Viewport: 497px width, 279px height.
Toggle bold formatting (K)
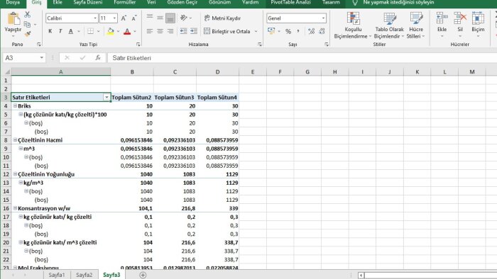(50, 31)
